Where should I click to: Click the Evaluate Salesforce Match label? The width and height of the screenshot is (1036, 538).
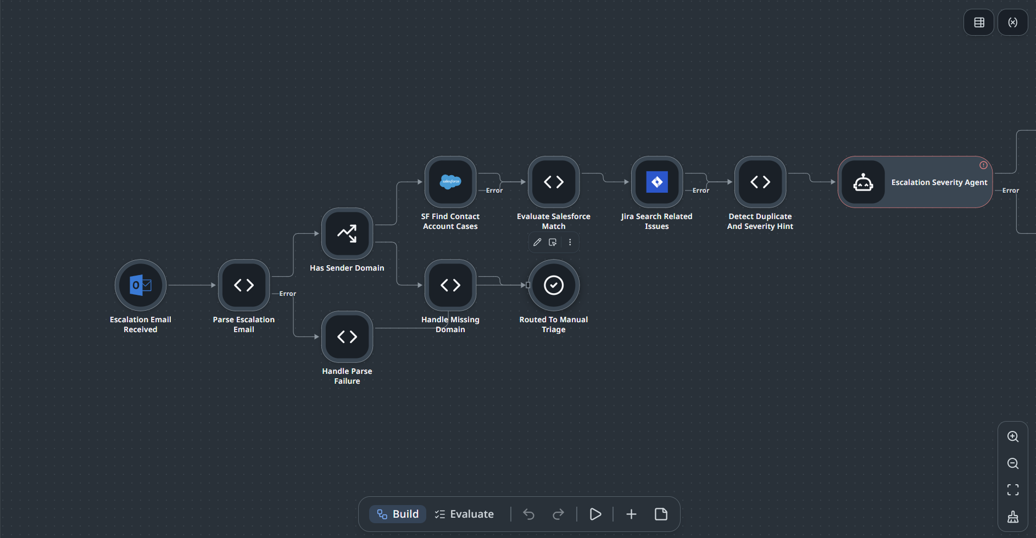(x=554, y=221)
